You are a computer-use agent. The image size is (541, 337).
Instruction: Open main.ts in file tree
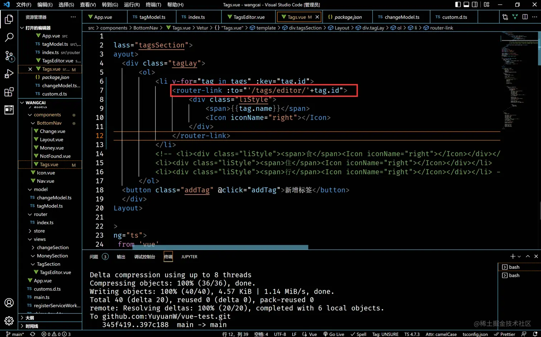point(42,297)
